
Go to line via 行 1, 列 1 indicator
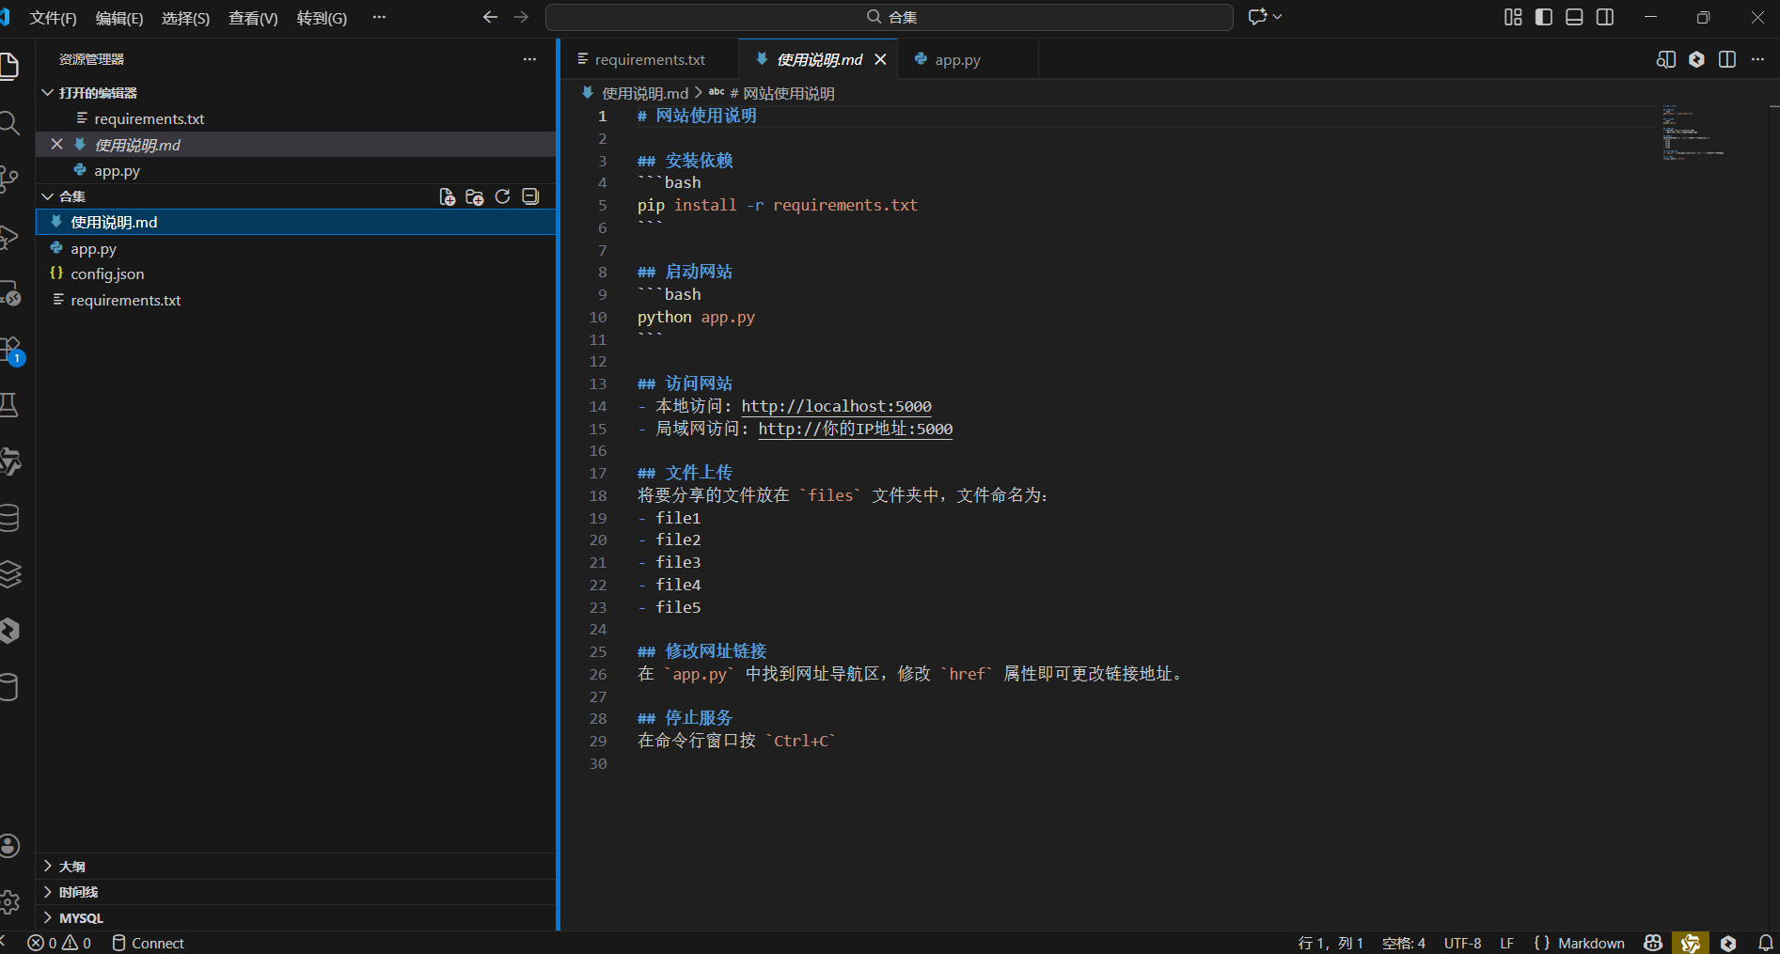[x=1331, y=943]
